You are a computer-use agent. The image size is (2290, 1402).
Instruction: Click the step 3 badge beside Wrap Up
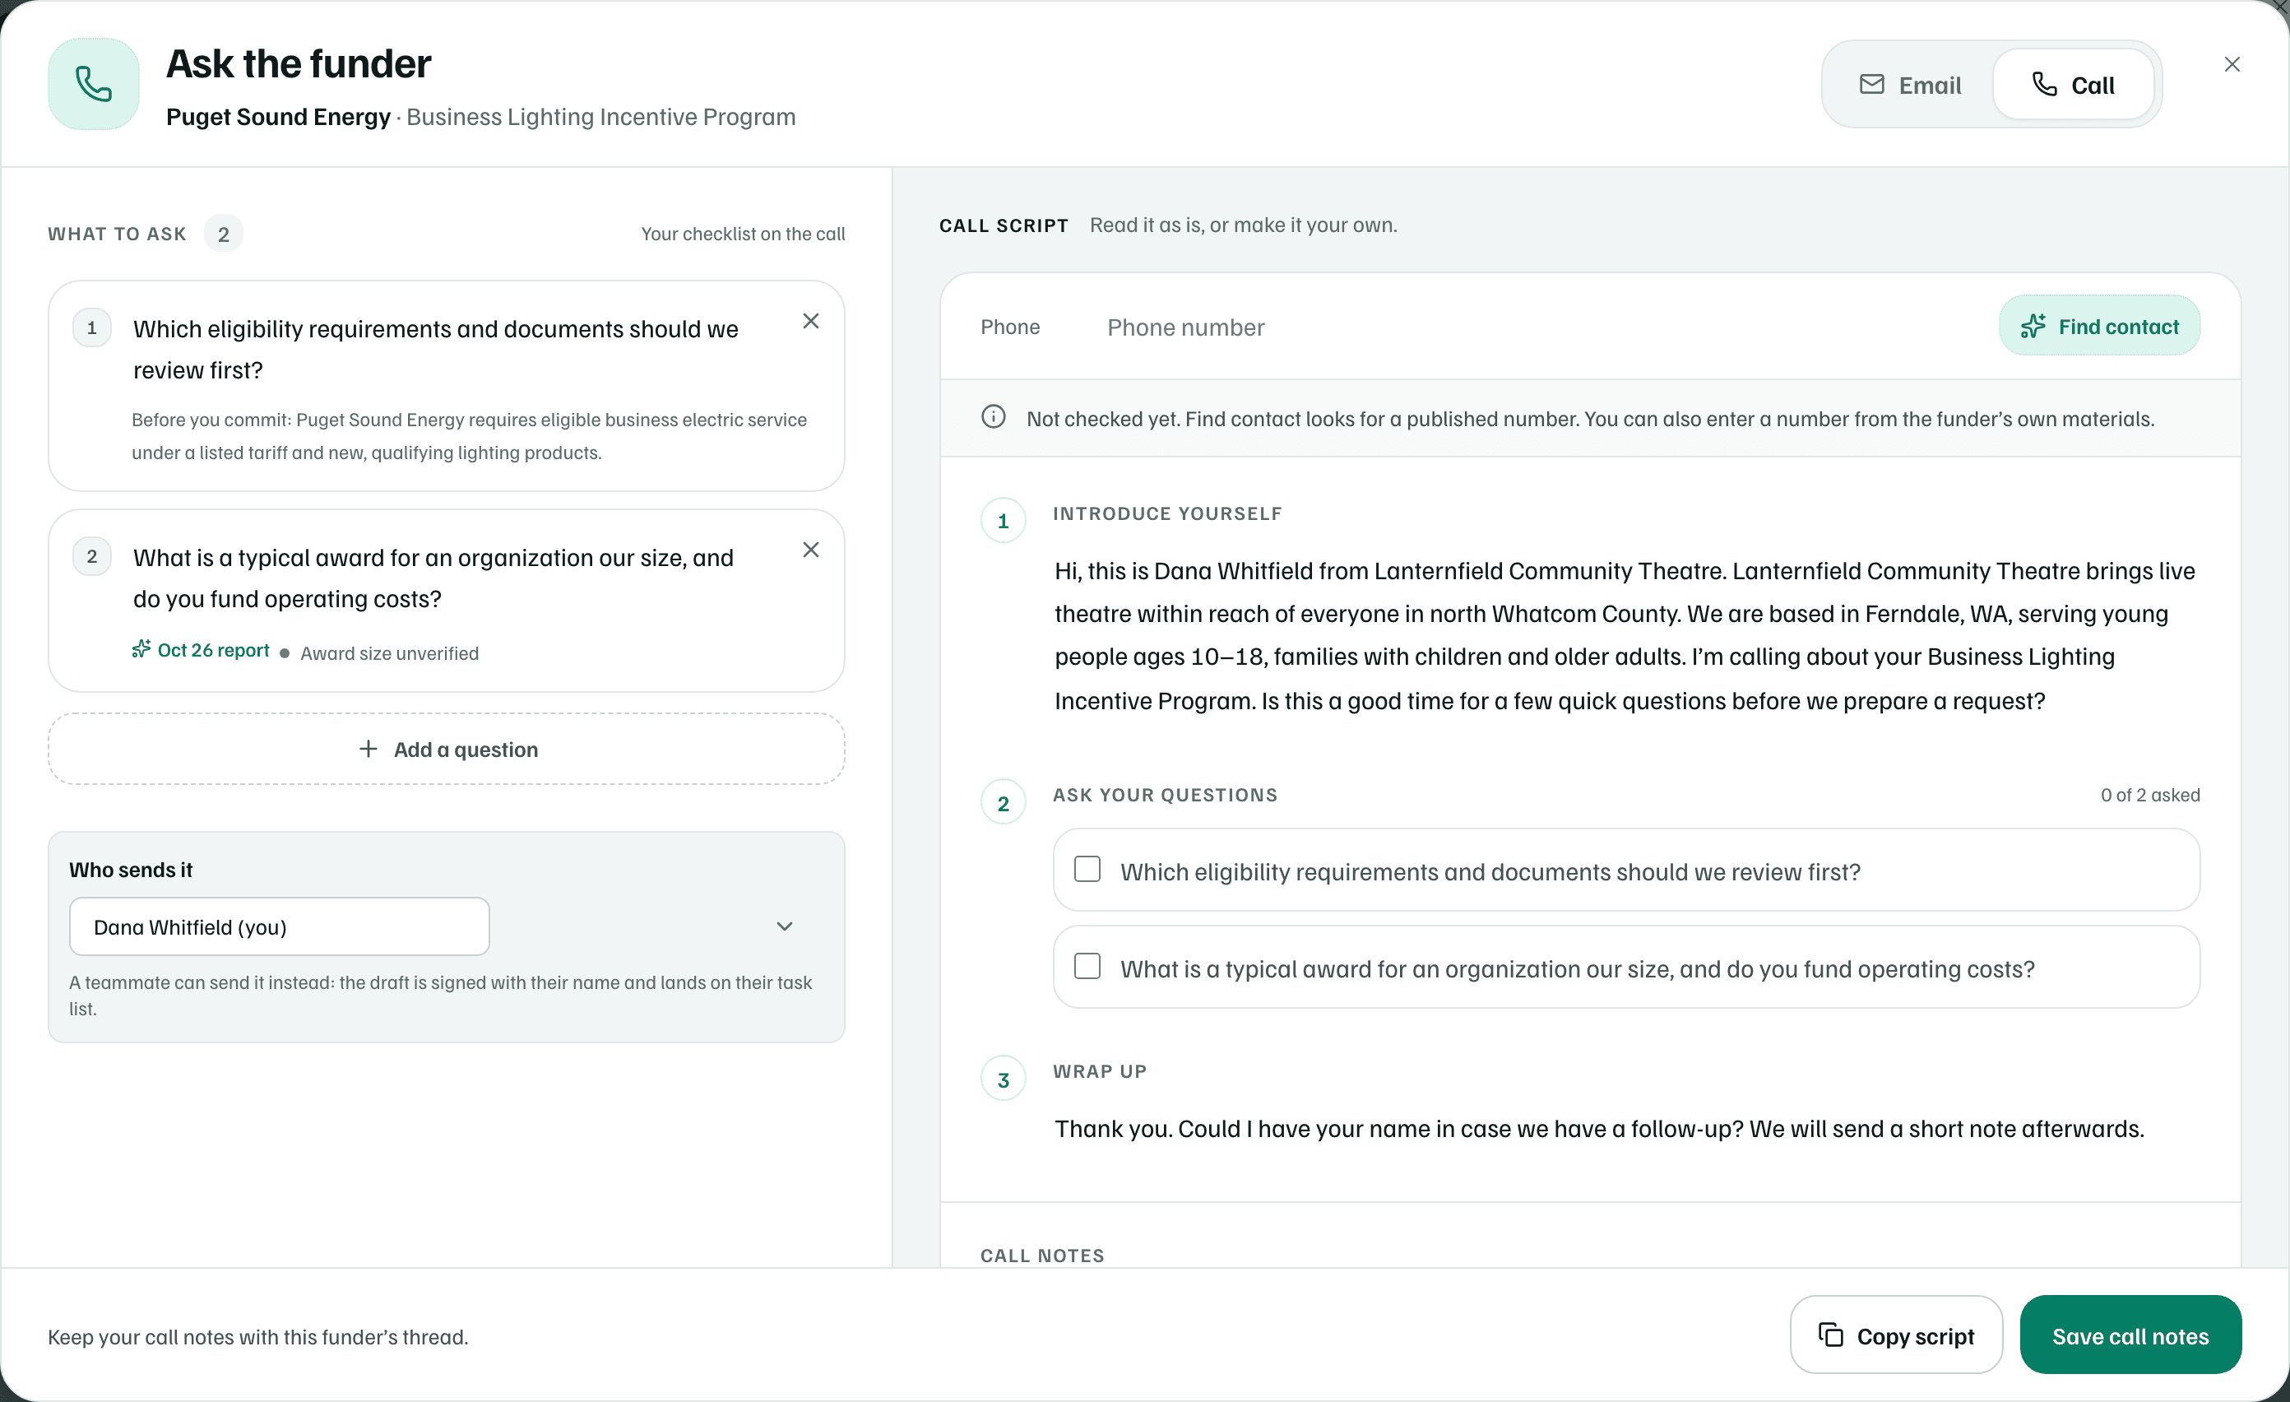(x=1004, y=1079)
